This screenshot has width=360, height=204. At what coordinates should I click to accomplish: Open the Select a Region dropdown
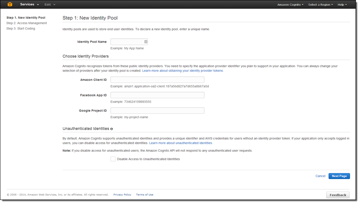coord(320,4)
